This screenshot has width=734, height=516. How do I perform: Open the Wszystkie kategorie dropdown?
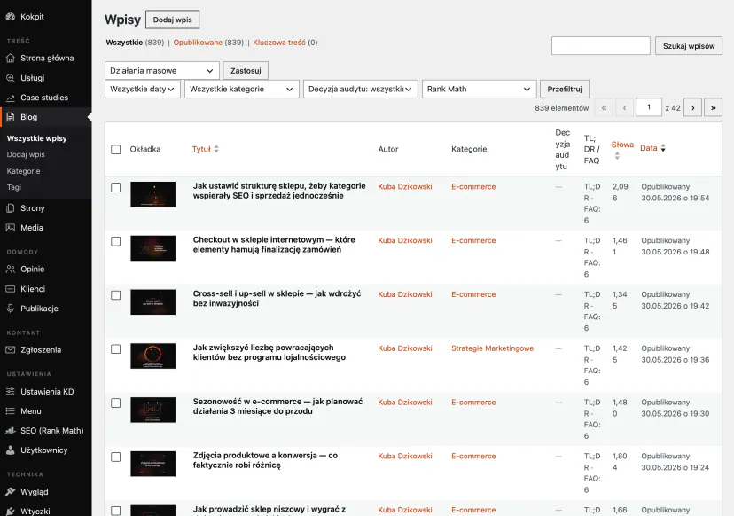241,89
